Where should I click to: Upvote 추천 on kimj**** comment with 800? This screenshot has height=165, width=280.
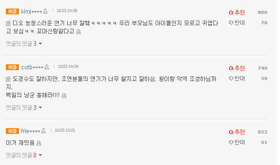pyautogui.click(x=237, y=12)
